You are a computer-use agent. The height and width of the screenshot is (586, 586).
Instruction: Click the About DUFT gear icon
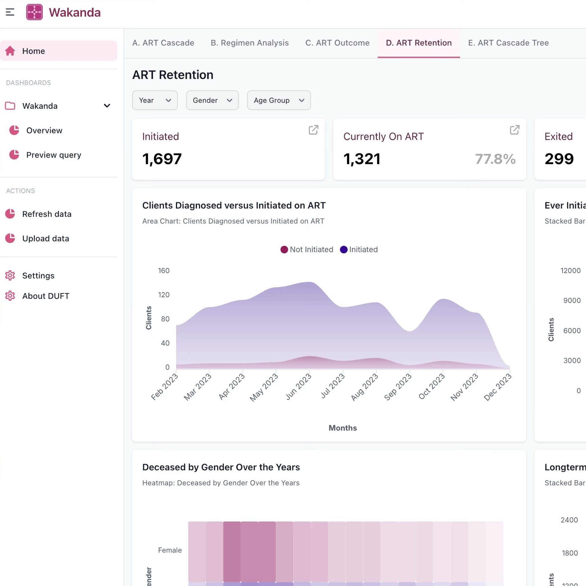click(10, 296)
